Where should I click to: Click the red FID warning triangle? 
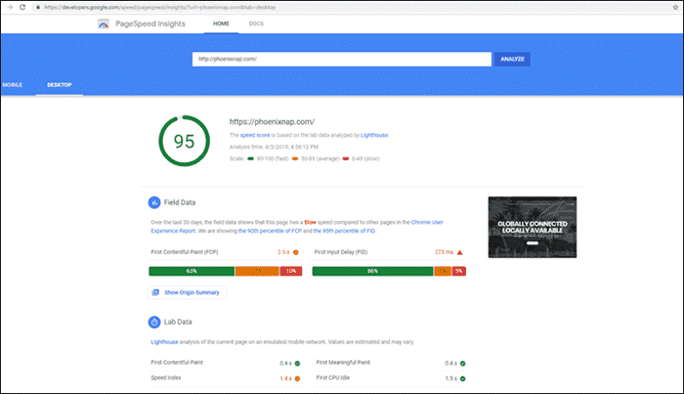click(x=460, y=252)
